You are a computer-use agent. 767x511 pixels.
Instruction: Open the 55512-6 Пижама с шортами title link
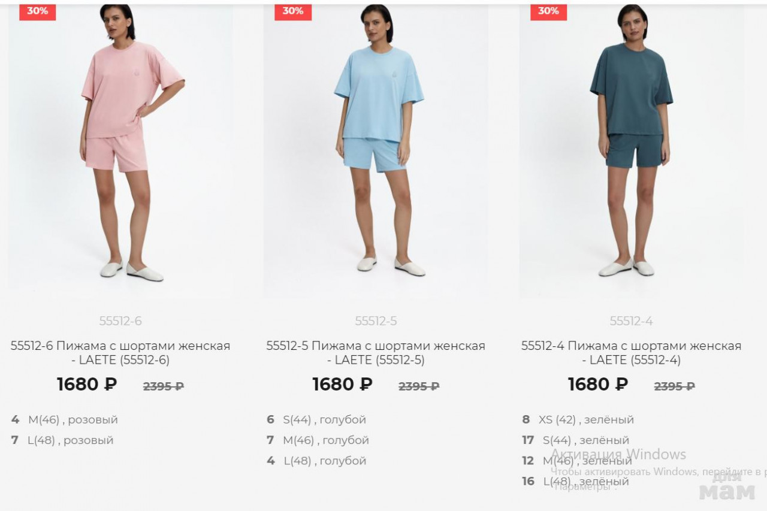pos(120,353)
